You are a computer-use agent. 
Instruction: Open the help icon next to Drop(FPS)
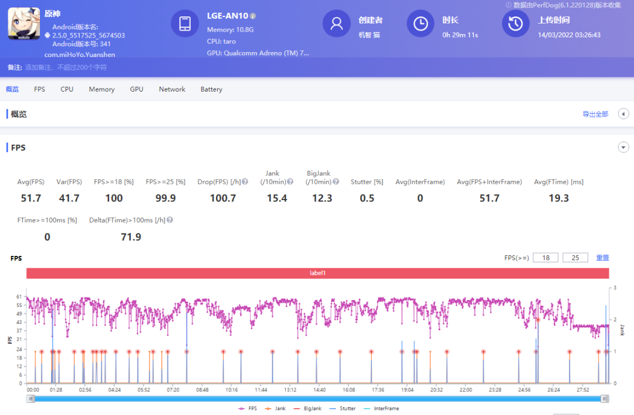[x=245, y=182]
